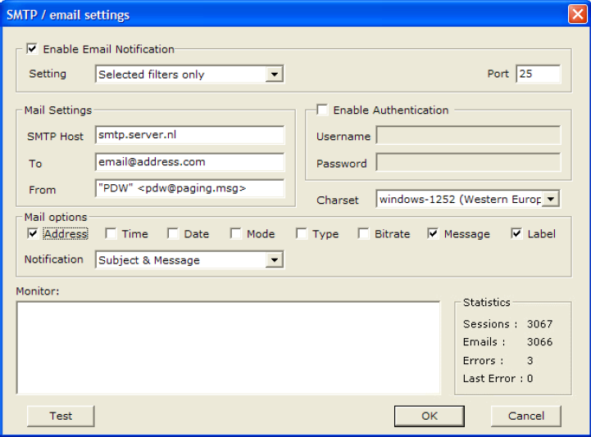
Task: Select the Port number field
Action: (538, 74)
